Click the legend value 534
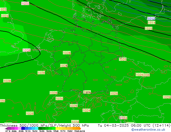This screenshot has width=171, height=132. pos(42,131)
